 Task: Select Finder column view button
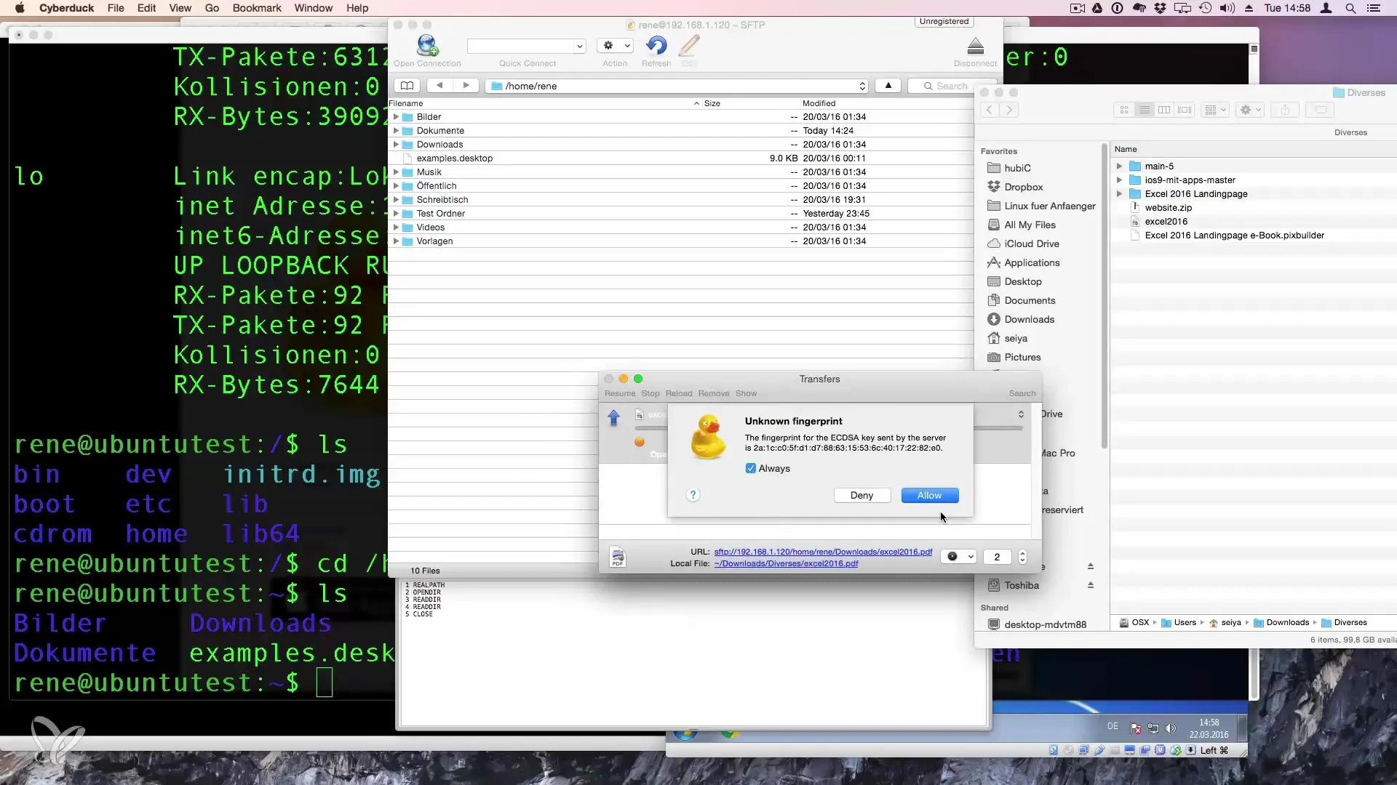point(1164,110)
